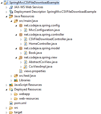Collapse the Deployed Resources node
101x114 pixels.
click(6, 90)
